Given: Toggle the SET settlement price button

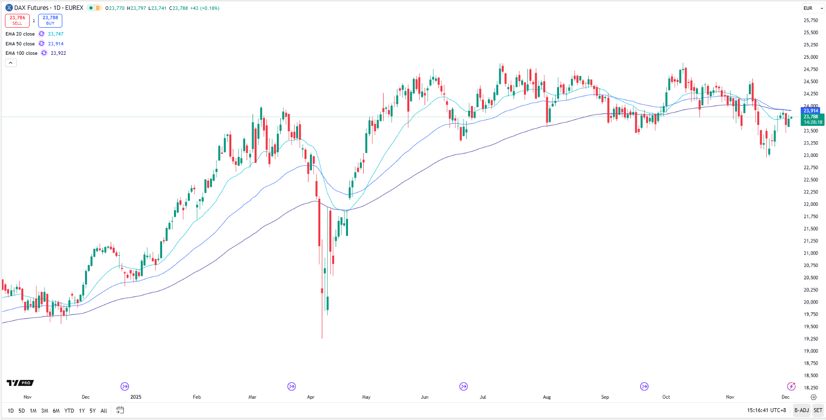Looking at the screenshot, I should tap(818, 410).
